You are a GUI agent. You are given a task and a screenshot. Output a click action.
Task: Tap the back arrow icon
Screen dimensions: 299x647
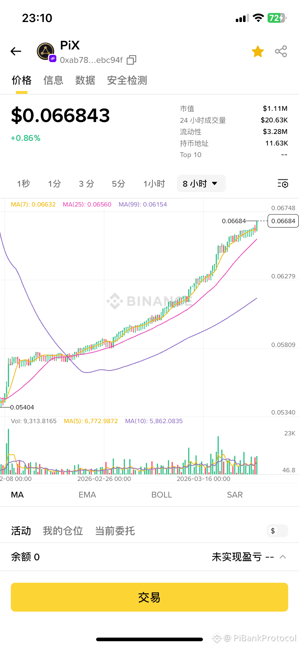click(16, 52)
